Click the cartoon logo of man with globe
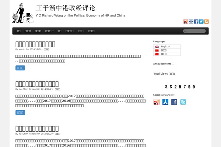Image resolution: width=221 pixels, height=147 pixels. 23,13
